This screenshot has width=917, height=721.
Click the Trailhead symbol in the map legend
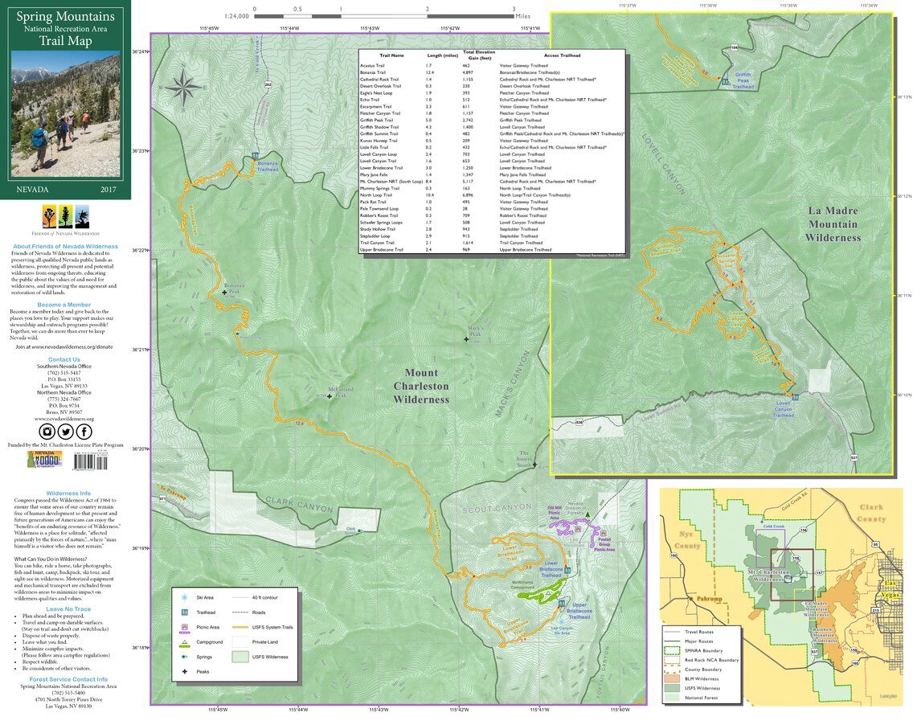click(x=184, y=612)
